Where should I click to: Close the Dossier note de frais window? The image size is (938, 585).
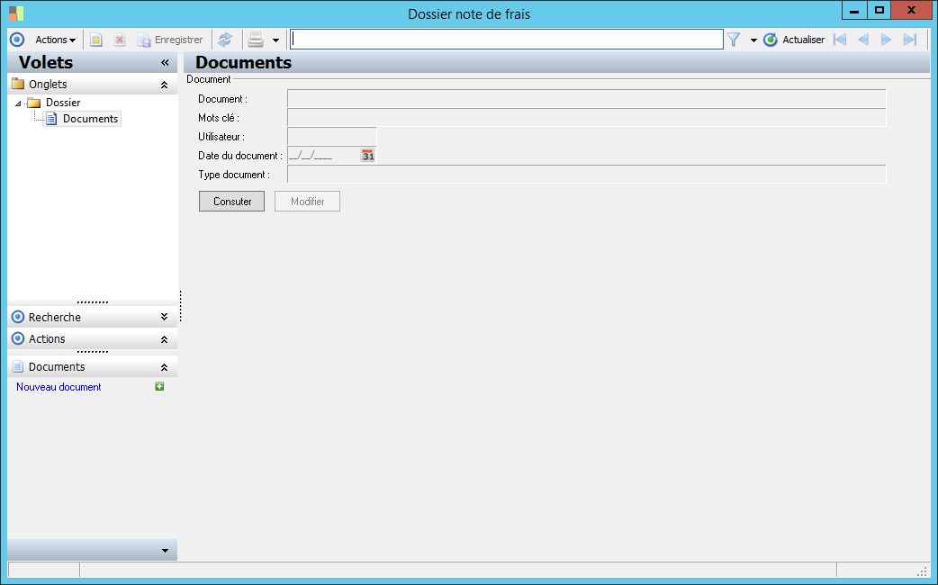point(911,10)
